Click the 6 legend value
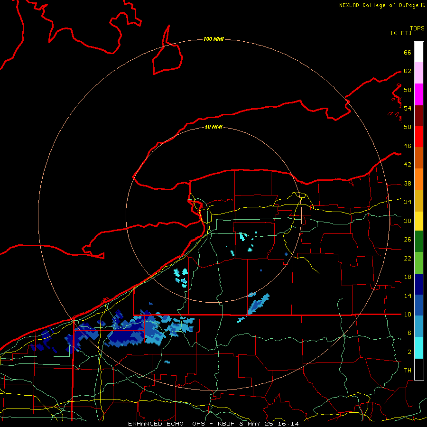This screenshot has height=427, width=427. (x=409, y=333)
